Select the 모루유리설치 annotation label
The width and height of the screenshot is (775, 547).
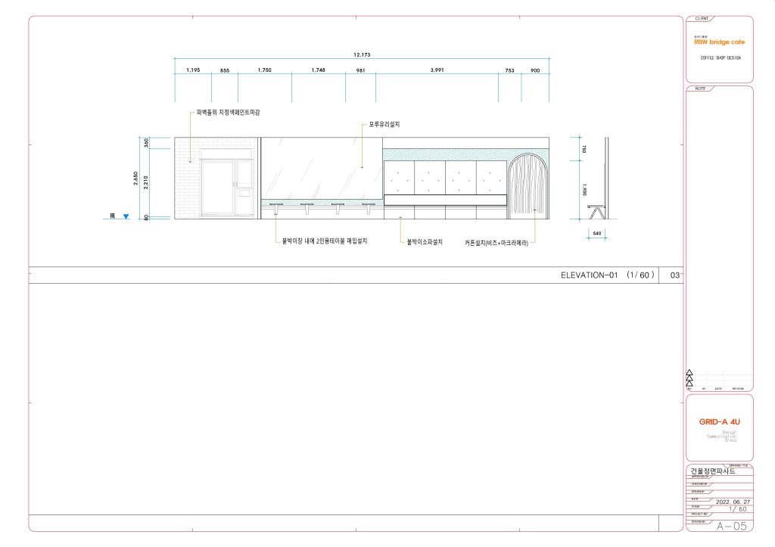pos(384,124)
